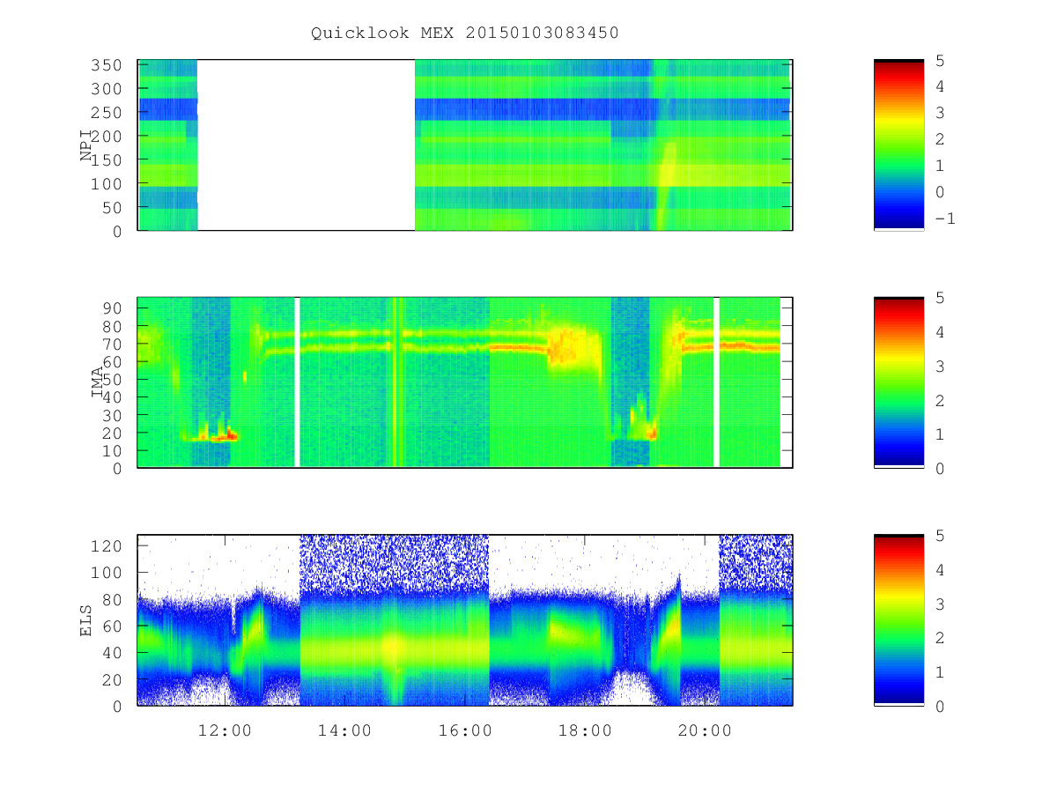
Task: Click the 18:00 time axis label
Action: [585, 730]
